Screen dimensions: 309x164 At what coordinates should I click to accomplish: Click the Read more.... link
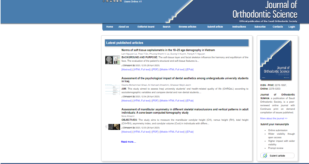128,142
